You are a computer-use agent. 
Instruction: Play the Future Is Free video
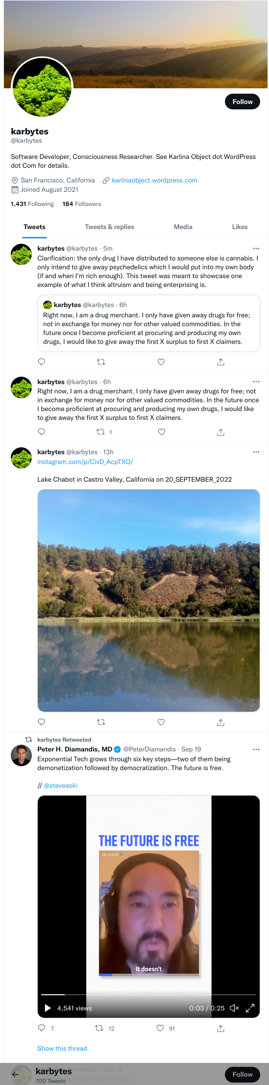pos(48,1008)
